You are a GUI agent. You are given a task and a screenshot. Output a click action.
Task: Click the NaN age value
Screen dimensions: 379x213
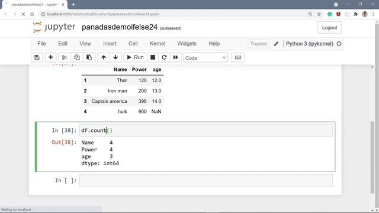click(156, 112)
